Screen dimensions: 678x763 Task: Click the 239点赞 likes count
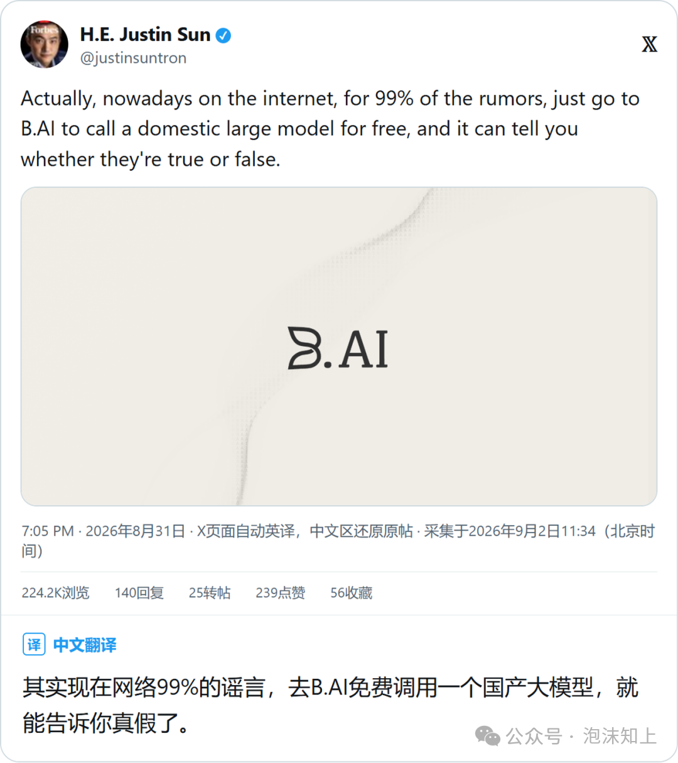point(280,593)
